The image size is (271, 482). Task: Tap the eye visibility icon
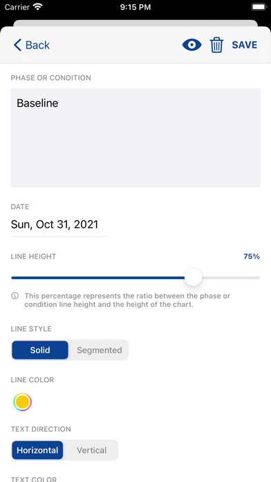(x=191, y=45)
